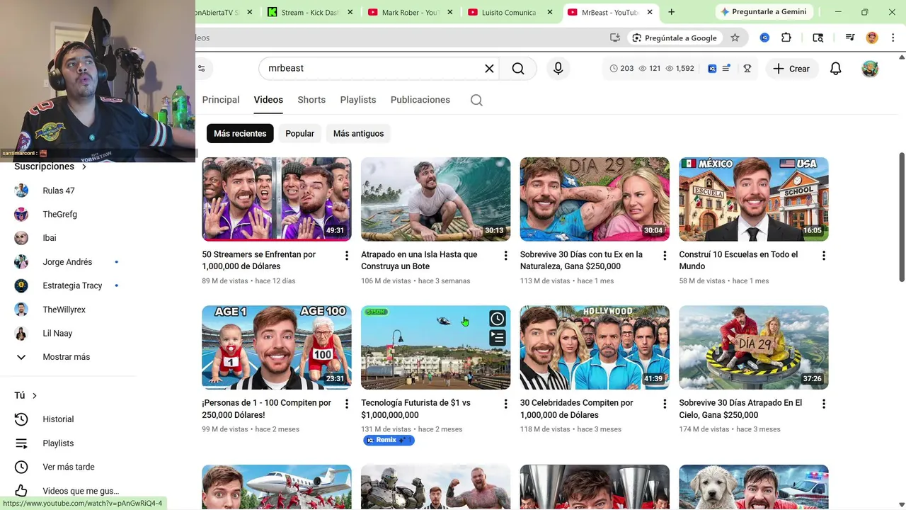
Task: Open more options for Construí 10 Escuelas video
Action: pos(823,256)
